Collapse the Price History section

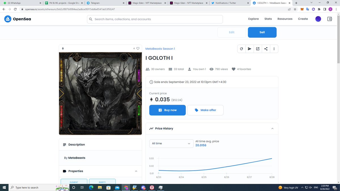pos(273,128)
